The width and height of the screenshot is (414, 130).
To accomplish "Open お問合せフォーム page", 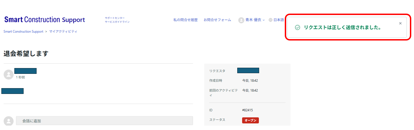I will pyautogui.click(x=217, y=20).
